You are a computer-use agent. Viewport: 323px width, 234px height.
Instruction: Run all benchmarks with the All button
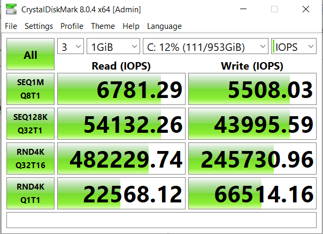(30, 55)
